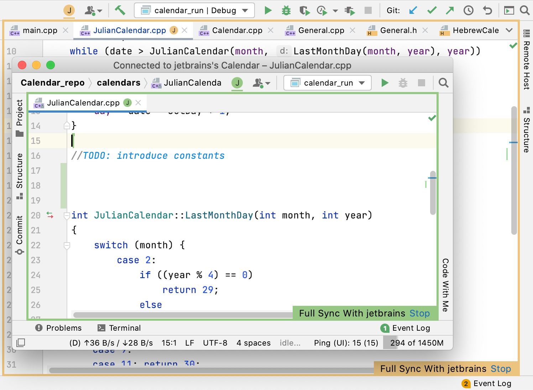Open search in the guest window toolbar
533x390 pixels.
click(443, 83)
